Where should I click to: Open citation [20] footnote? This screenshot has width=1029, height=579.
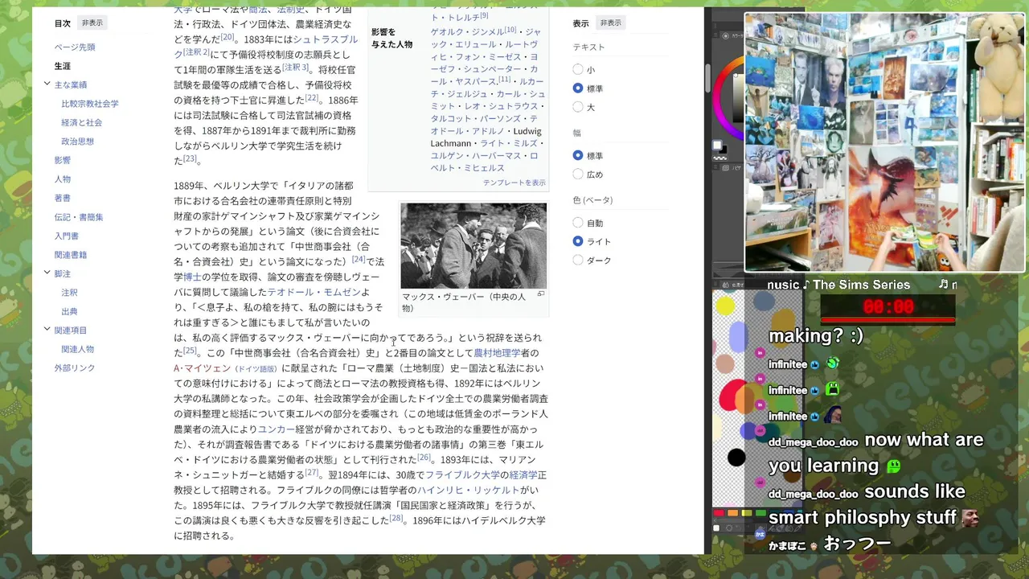tap(228, 36)
